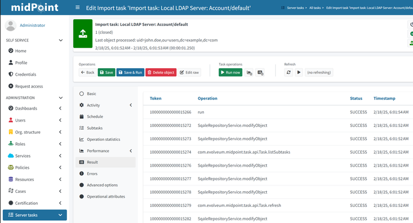
Task: Collapse the Self Service section
Action: pos(61,40)
